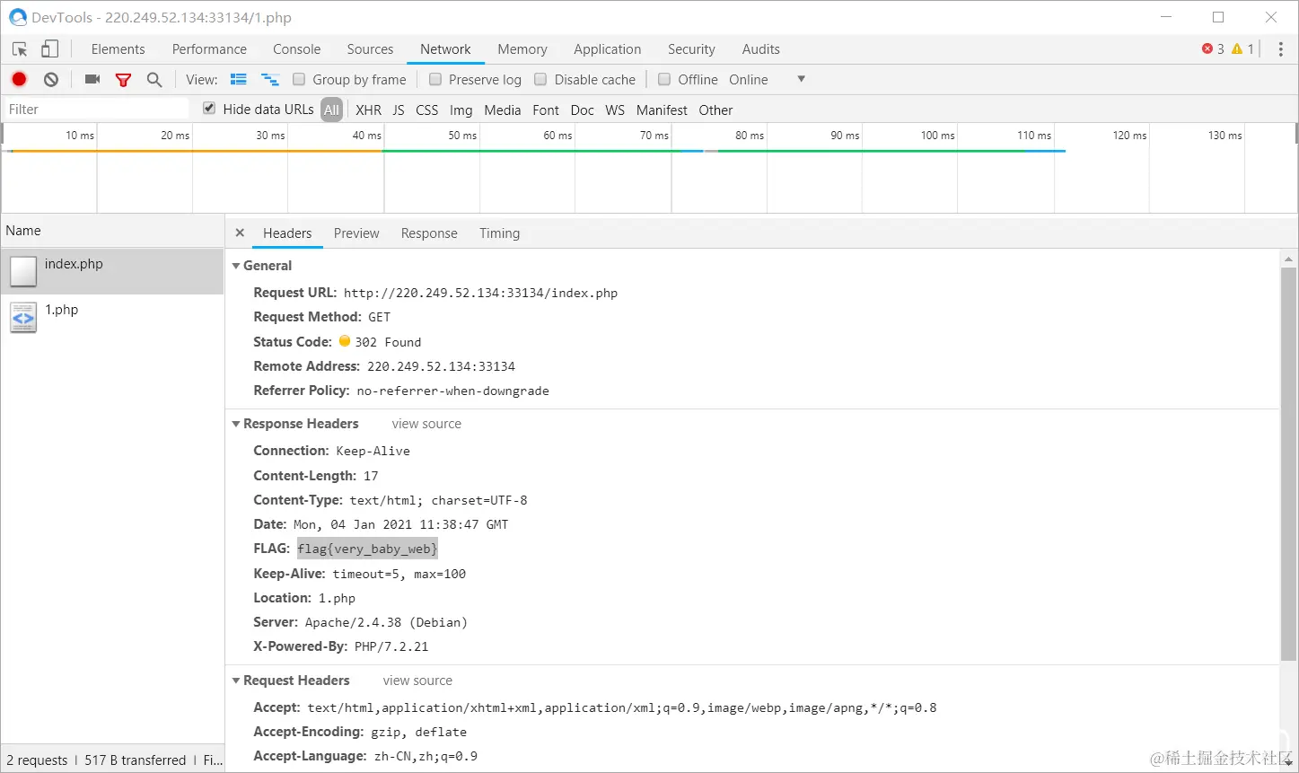Open the Memory tab
Screen dimensions: 1299x773
coord(522,49)
